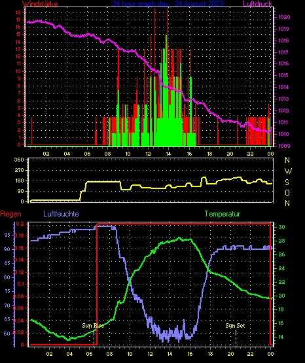305x363 pixels.
Task: Click pressure value 1019
Action: coord(283,29)
